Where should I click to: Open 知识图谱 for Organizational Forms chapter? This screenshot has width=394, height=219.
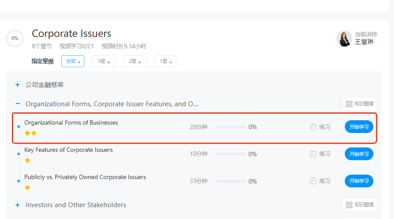click(x=359, y=104)
